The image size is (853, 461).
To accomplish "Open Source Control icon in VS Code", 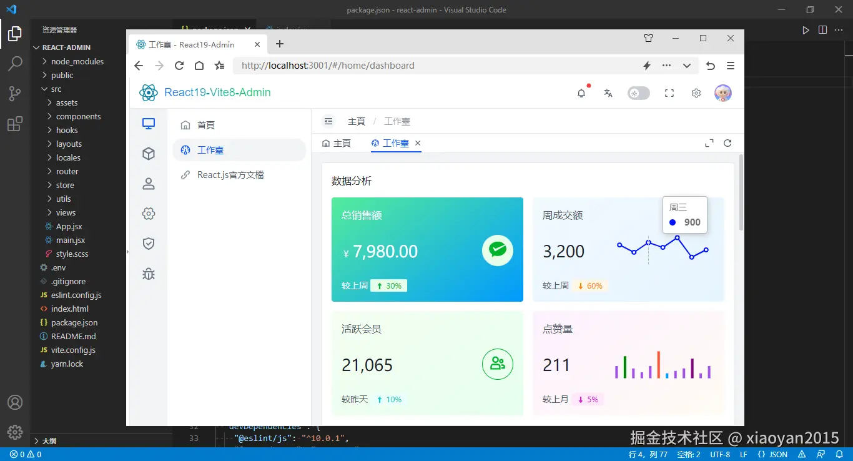I will [x=15, y=94].
